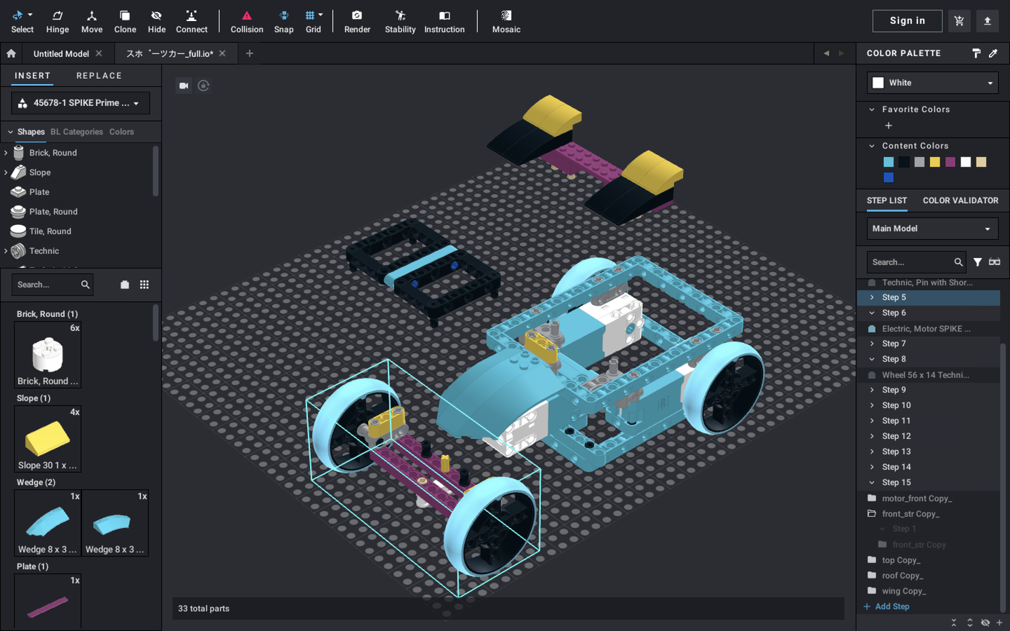Screen dimensions: 1010x631
Task: Click the shopping cart icon
Action: (x=959, y=21)
